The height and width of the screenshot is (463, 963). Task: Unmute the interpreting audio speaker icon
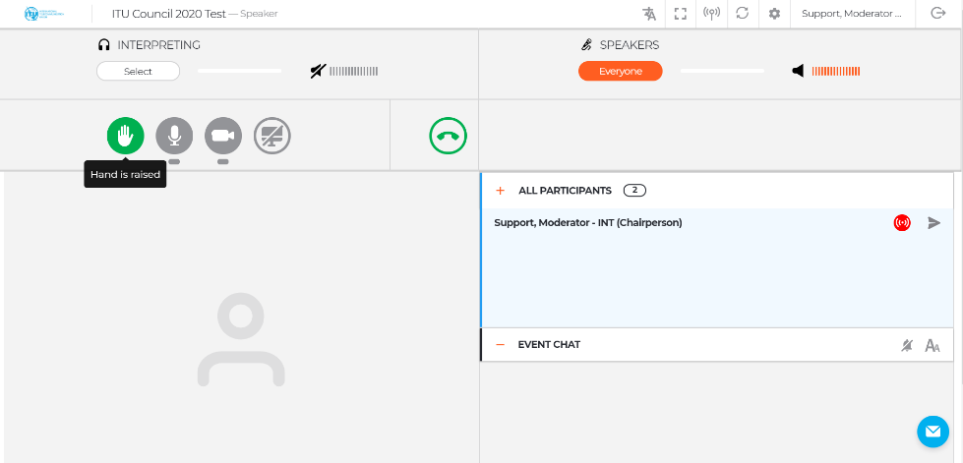click(318, 72)
